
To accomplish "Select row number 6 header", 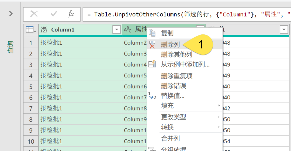I will click(x=31, y=97).
